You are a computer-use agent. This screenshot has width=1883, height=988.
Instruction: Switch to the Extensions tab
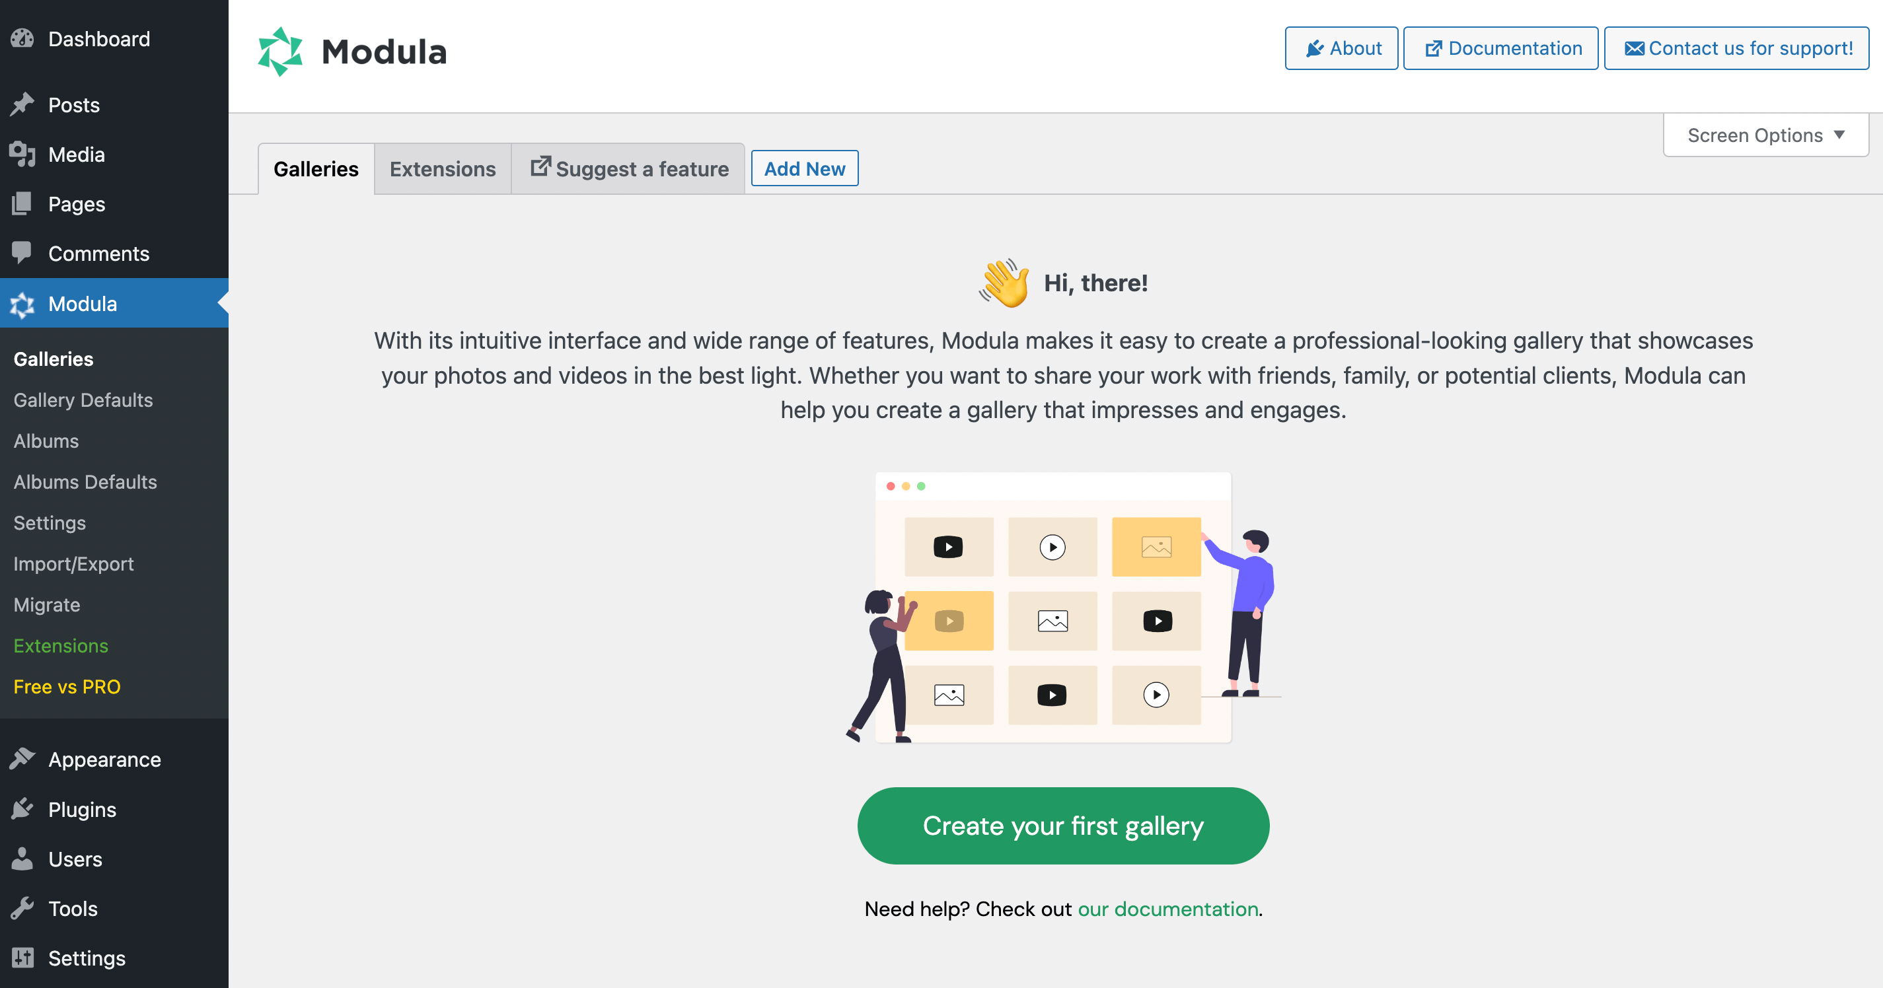442,169
